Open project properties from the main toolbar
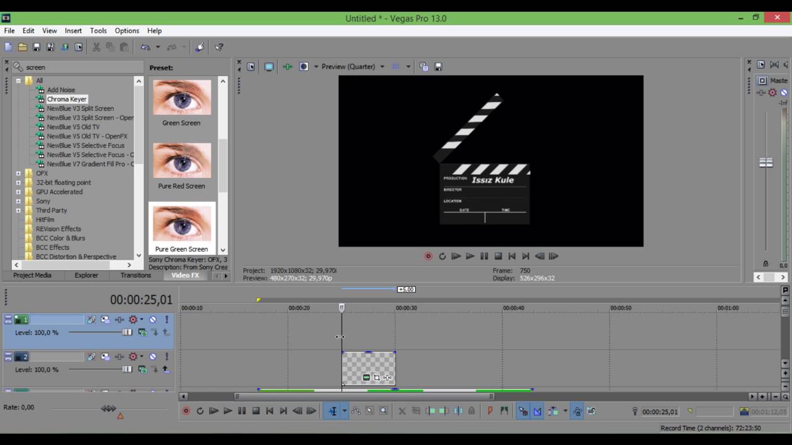Screen dimensions: 792x445 pos(79,47)
